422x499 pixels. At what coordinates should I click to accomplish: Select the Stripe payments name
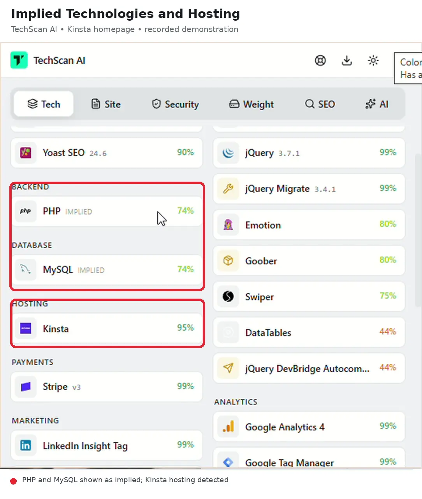tap(55, 387)
